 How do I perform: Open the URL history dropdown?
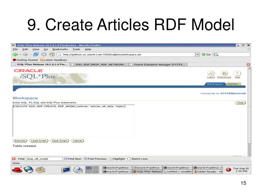coord(197,55)
